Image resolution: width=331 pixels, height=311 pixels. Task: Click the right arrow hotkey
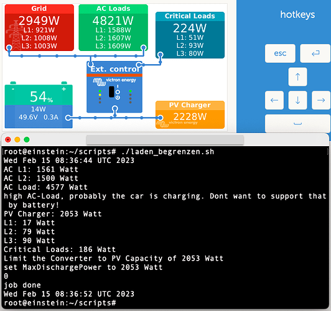point(321,100)
